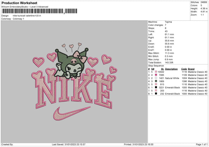Click the 'Page 1 of 1' footer text
209x147 pixels.
202,144
